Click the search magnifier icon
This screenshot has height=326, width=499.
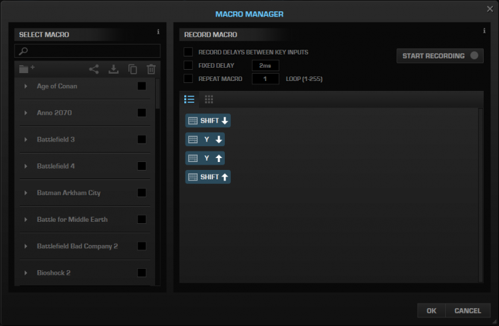23,50
